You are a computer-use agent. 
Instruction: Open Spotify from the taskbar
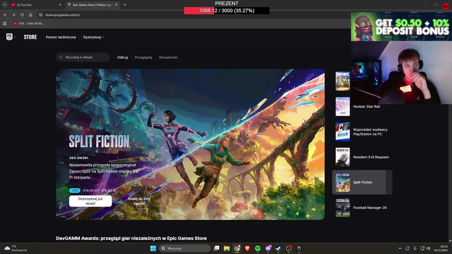pos(258,248)
